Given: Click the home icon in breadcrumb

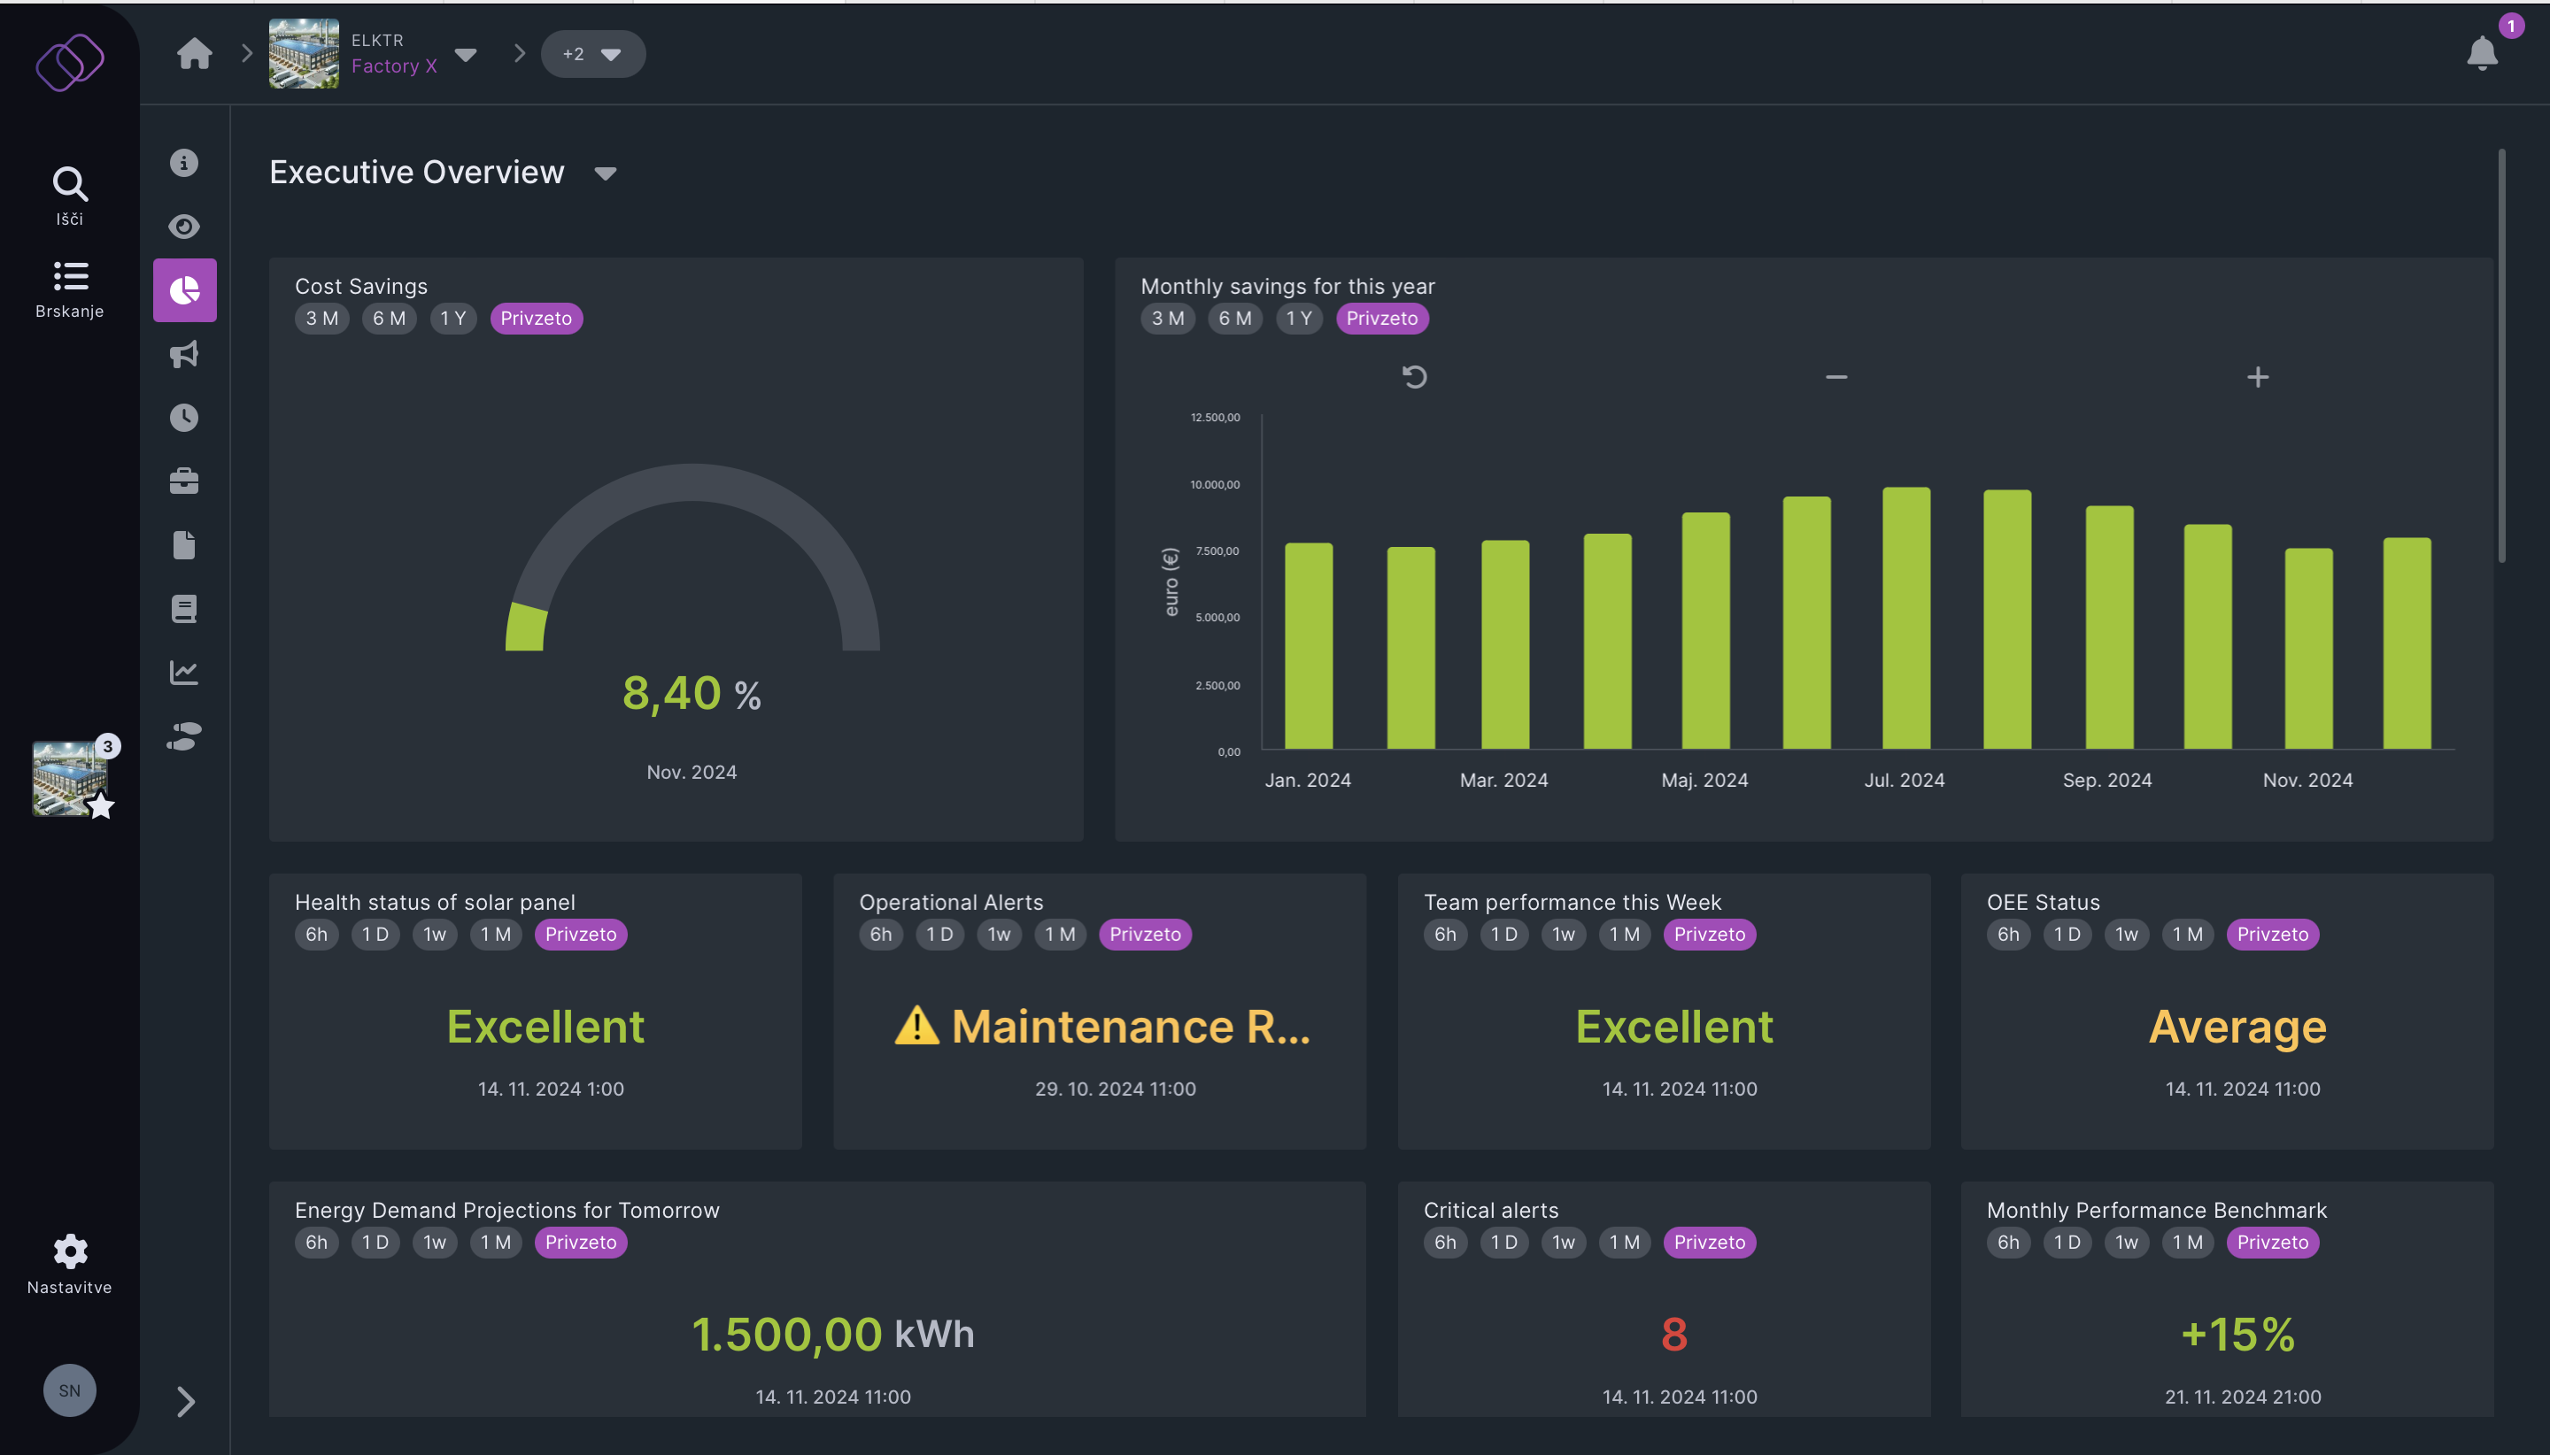Looking at the screenshot, I should [195, 53].
